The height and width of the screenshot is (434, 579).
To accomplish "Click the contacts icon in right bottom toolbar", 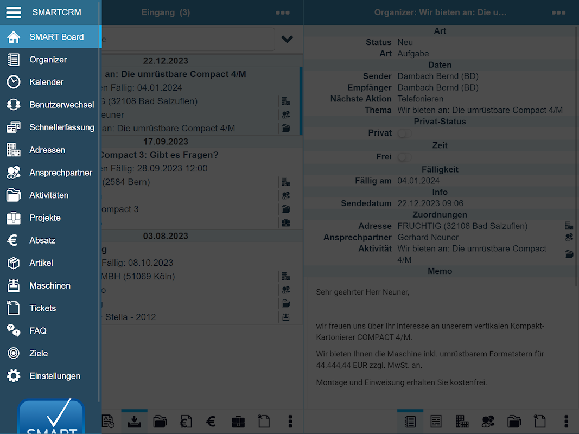I will 488,422.
